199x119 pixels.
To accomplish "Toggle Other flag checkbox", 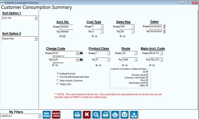I will coord(147,86).
